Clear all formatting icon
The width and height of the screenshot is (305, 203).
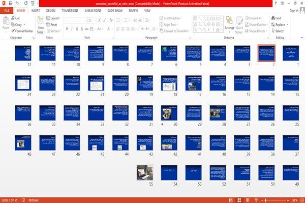(x=111, y=20)
